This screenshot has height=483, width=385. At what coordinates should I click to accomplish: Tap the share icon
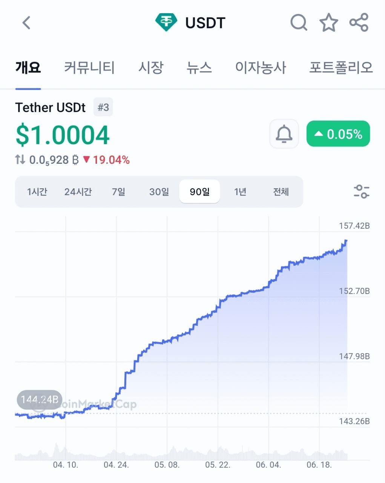pyautogui.click(x=359, y=23)
